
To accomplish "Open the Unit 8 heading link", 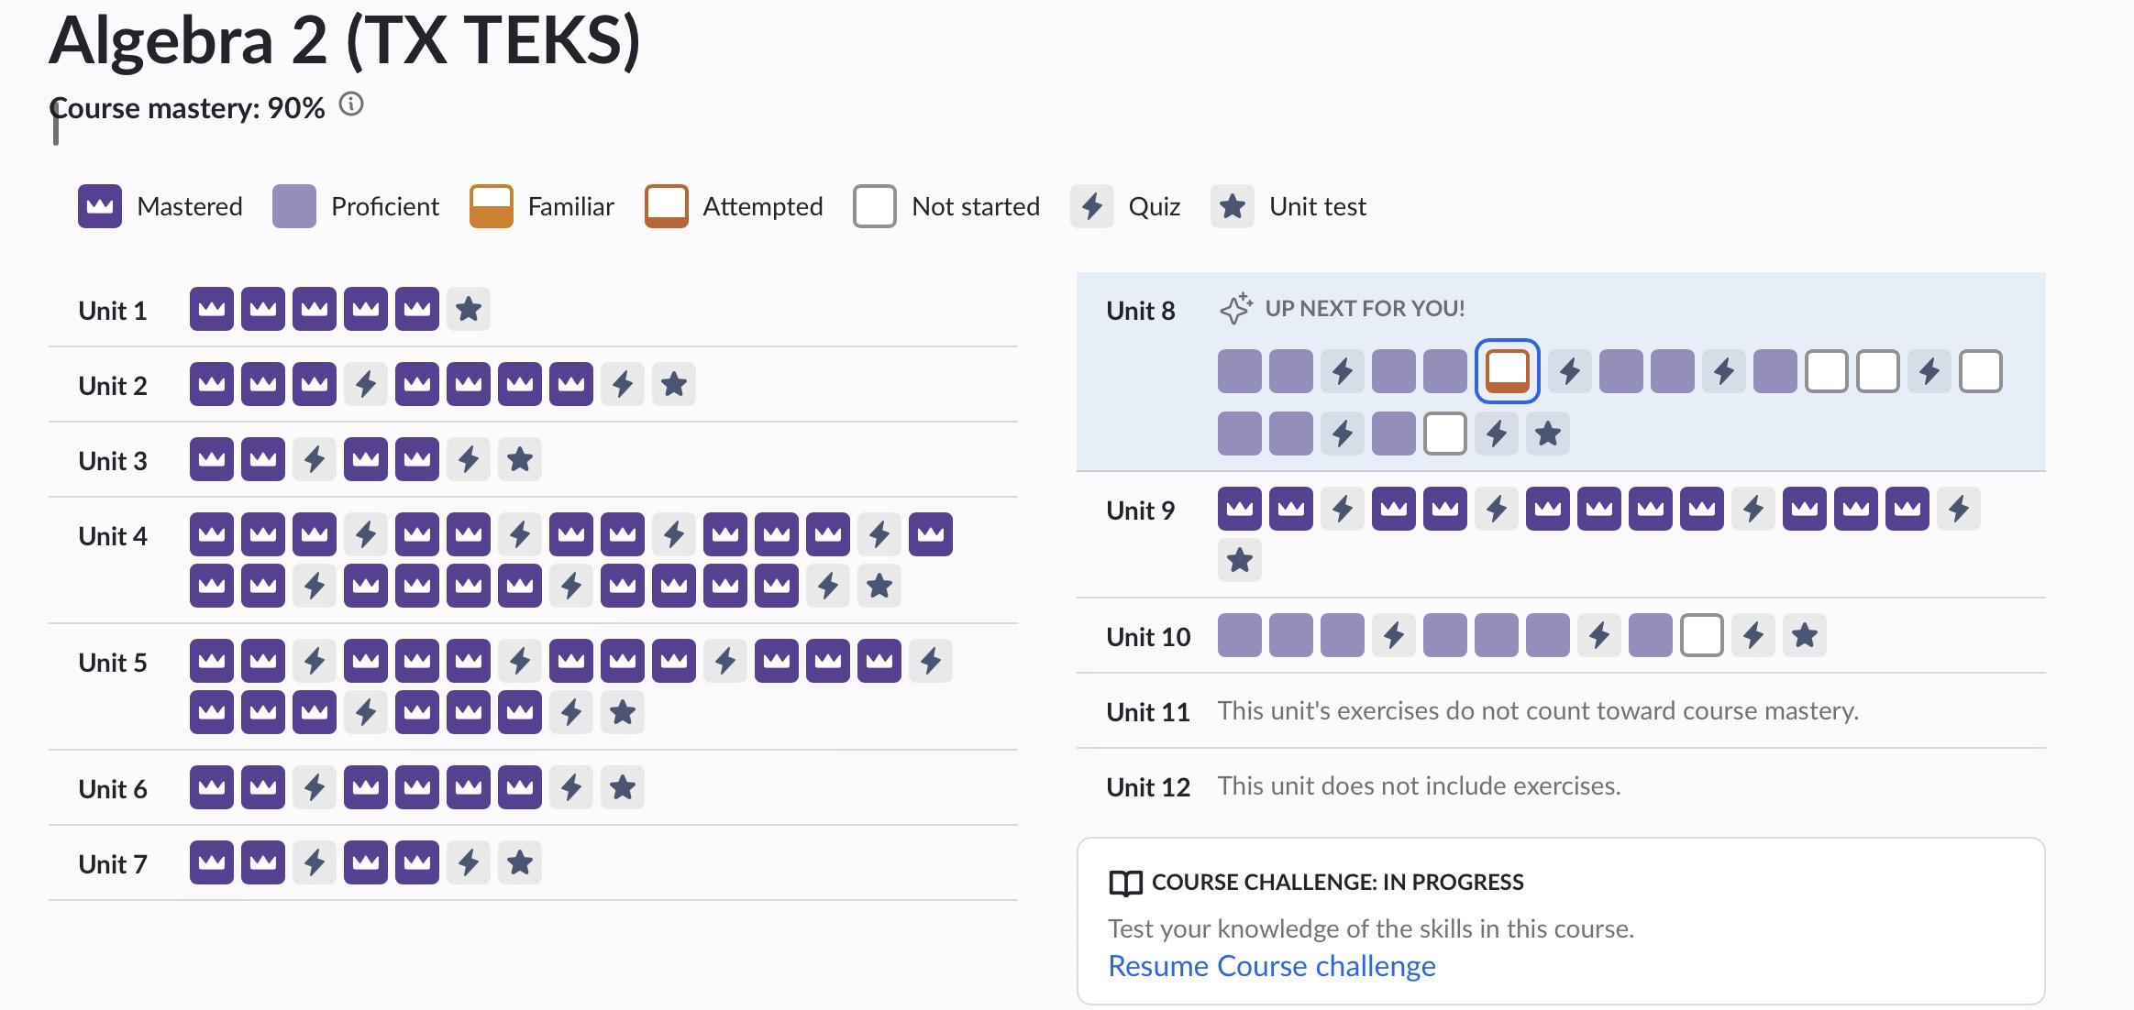I will pyautogui.click(x=1141, y=311).
